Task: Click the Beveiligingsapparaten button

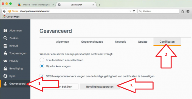Action: click(x=100, y=87)
